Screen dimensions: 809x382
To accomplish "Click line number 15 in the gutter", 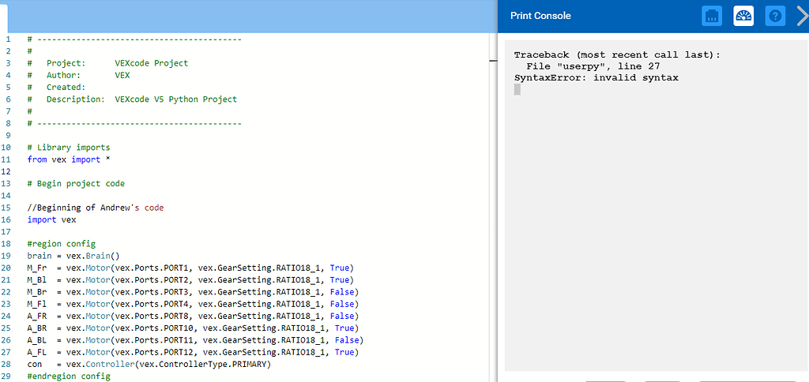I will (8, 208).
